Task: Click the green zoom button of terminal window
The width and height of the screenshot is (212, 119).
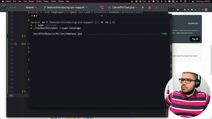Action: [36, 16]
